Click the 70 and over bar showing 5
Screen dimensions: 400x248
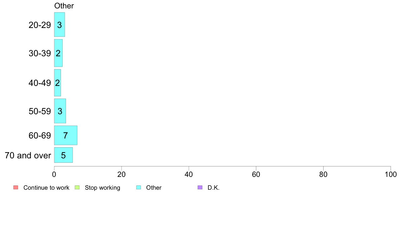[63, 155]
